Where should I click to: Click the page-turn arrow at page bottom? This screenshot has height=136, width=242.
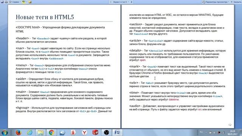(x=230, y=125)
